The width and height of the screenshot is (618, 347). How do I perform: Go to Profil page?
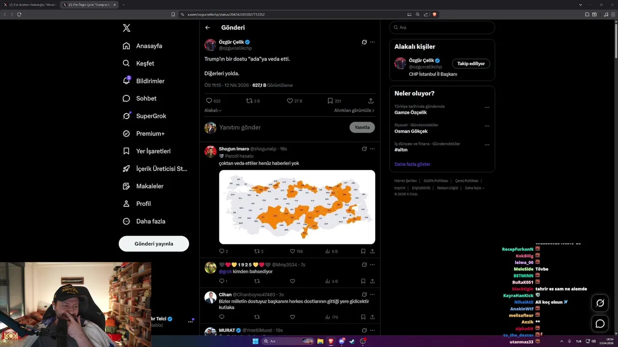137,203
